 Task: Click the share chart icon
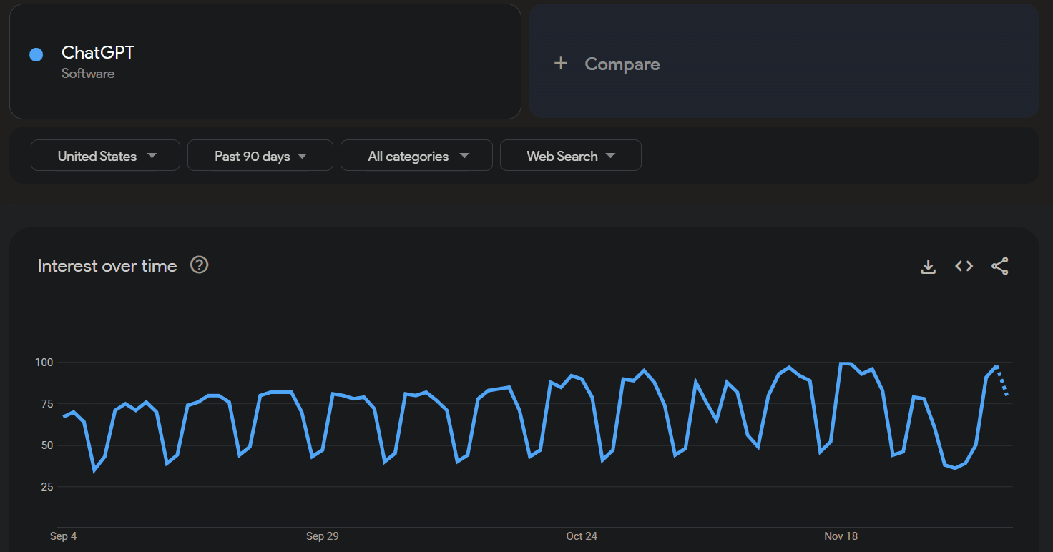click(x=999, y=267)
